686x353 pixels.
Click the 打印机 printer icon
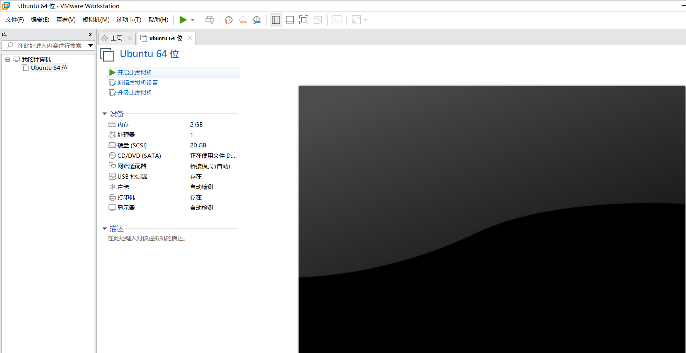[112, 197]
